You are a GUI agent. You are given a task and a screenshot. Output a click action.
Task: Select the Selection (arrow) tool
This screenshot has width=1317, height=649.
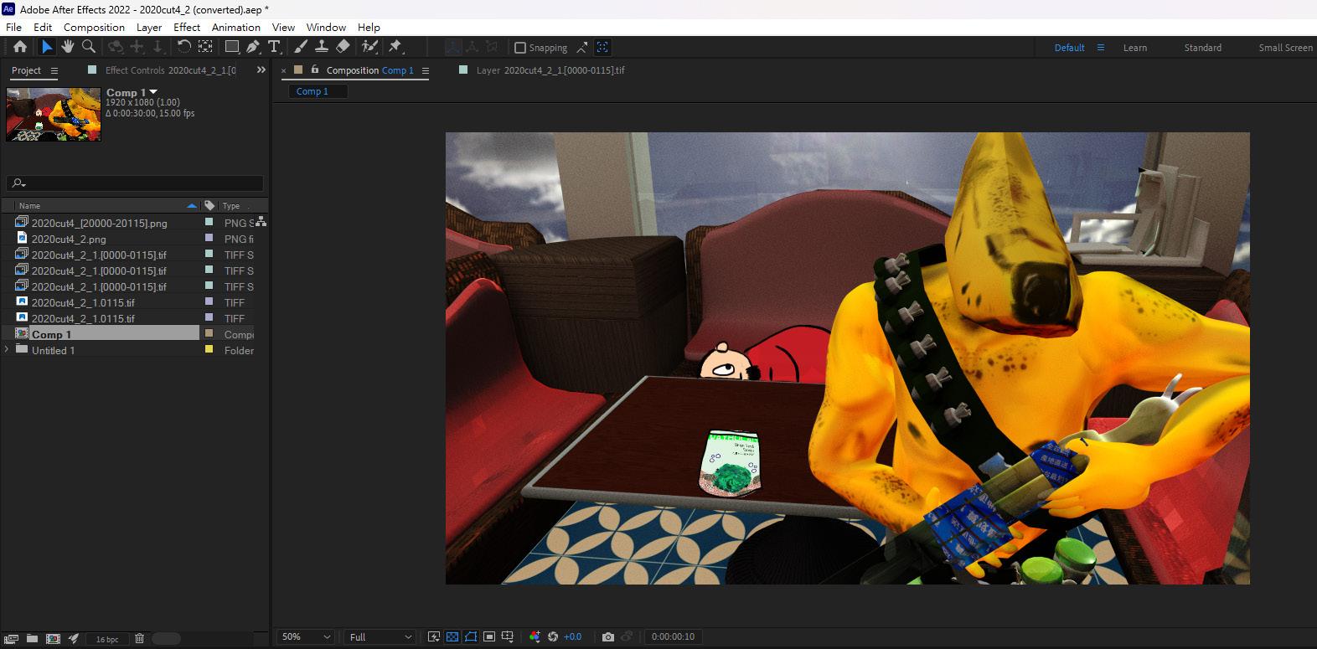[47, 47]
